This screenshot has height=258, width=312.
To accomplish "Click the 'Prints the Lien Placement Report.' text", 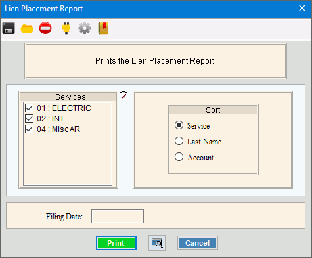I will [x=156, y=61].
